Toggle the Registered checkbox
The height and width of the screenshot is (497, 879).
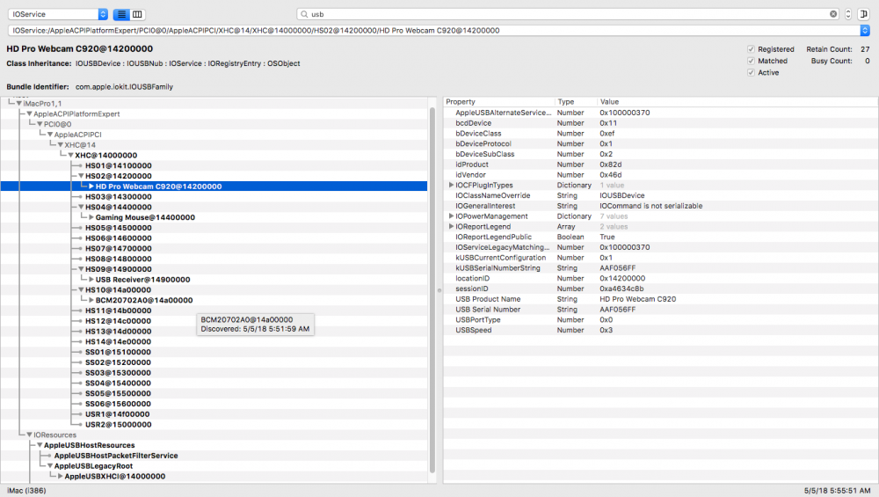point(751,49)
